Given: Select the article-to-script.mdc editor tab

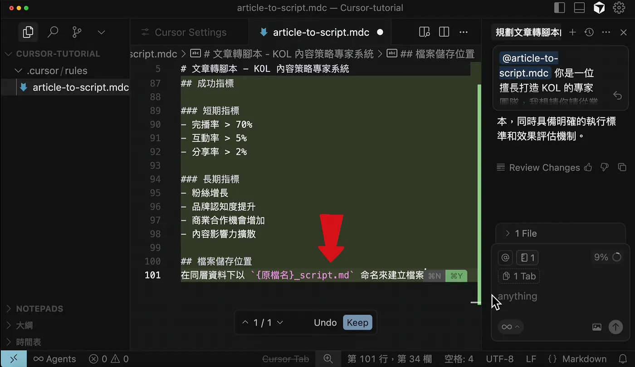Looking at the screenshot, I should [322, 33].
